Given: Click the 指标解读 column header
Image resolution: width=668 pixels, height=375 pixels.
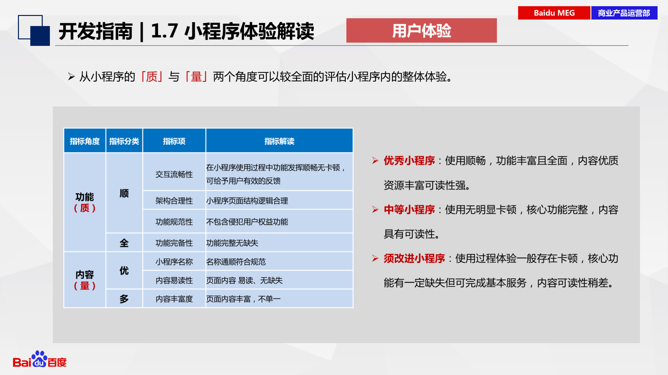Looking at the screenshot, I should click(279, 141).
